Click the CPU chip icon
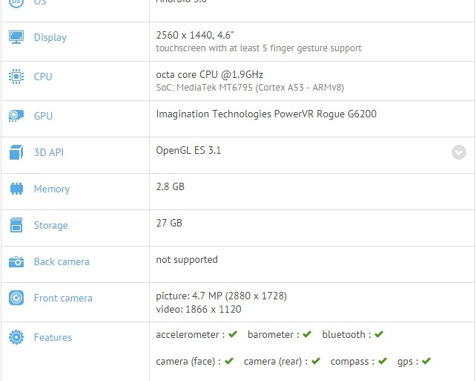Viewport: 476px width, 381px height. (x=16, y=76)
